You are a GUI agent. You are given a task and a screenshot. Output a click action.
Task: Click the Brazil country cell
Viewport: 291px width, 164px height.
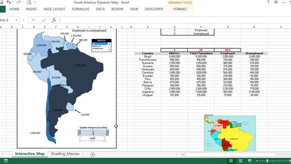(148, 56)
